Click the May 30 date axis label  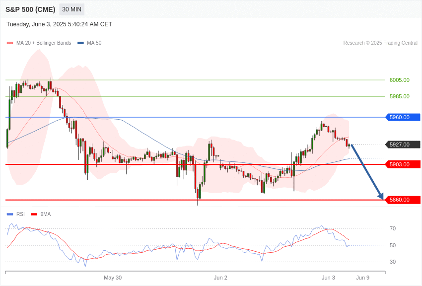coord(113,278)
